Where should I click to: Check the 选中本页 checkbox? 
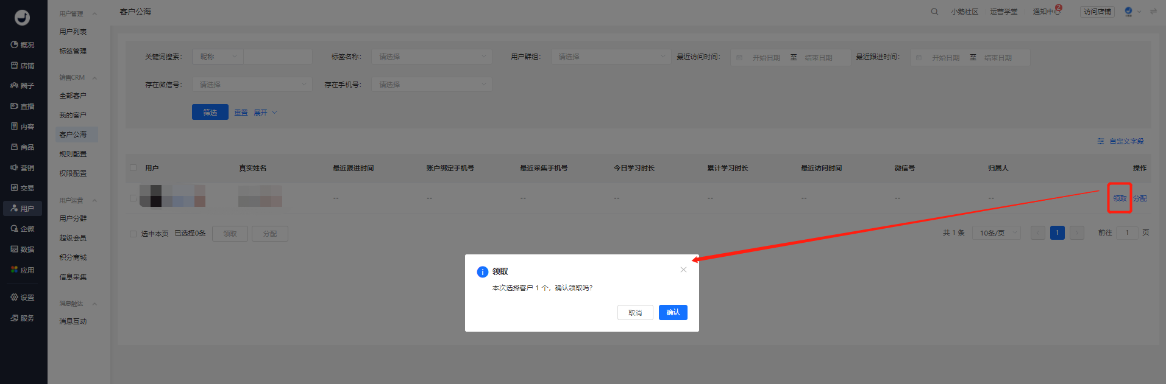(x=133, y=234)
